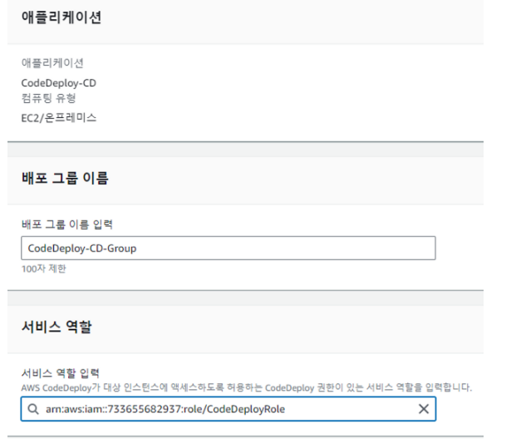This screenshot has width=511, height=448.
Task: Click the 컴퓨팅 유형 label
Action: coord(48,98)
